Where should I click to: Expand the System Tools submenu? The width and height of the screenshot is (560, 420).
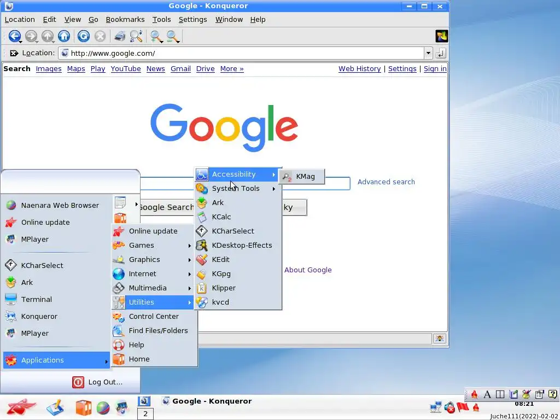point(238,189)
